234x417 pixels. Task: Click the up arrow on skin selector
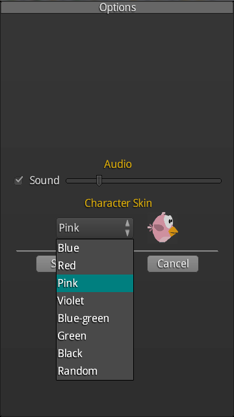pyautogui.click(x=127, y=223)
